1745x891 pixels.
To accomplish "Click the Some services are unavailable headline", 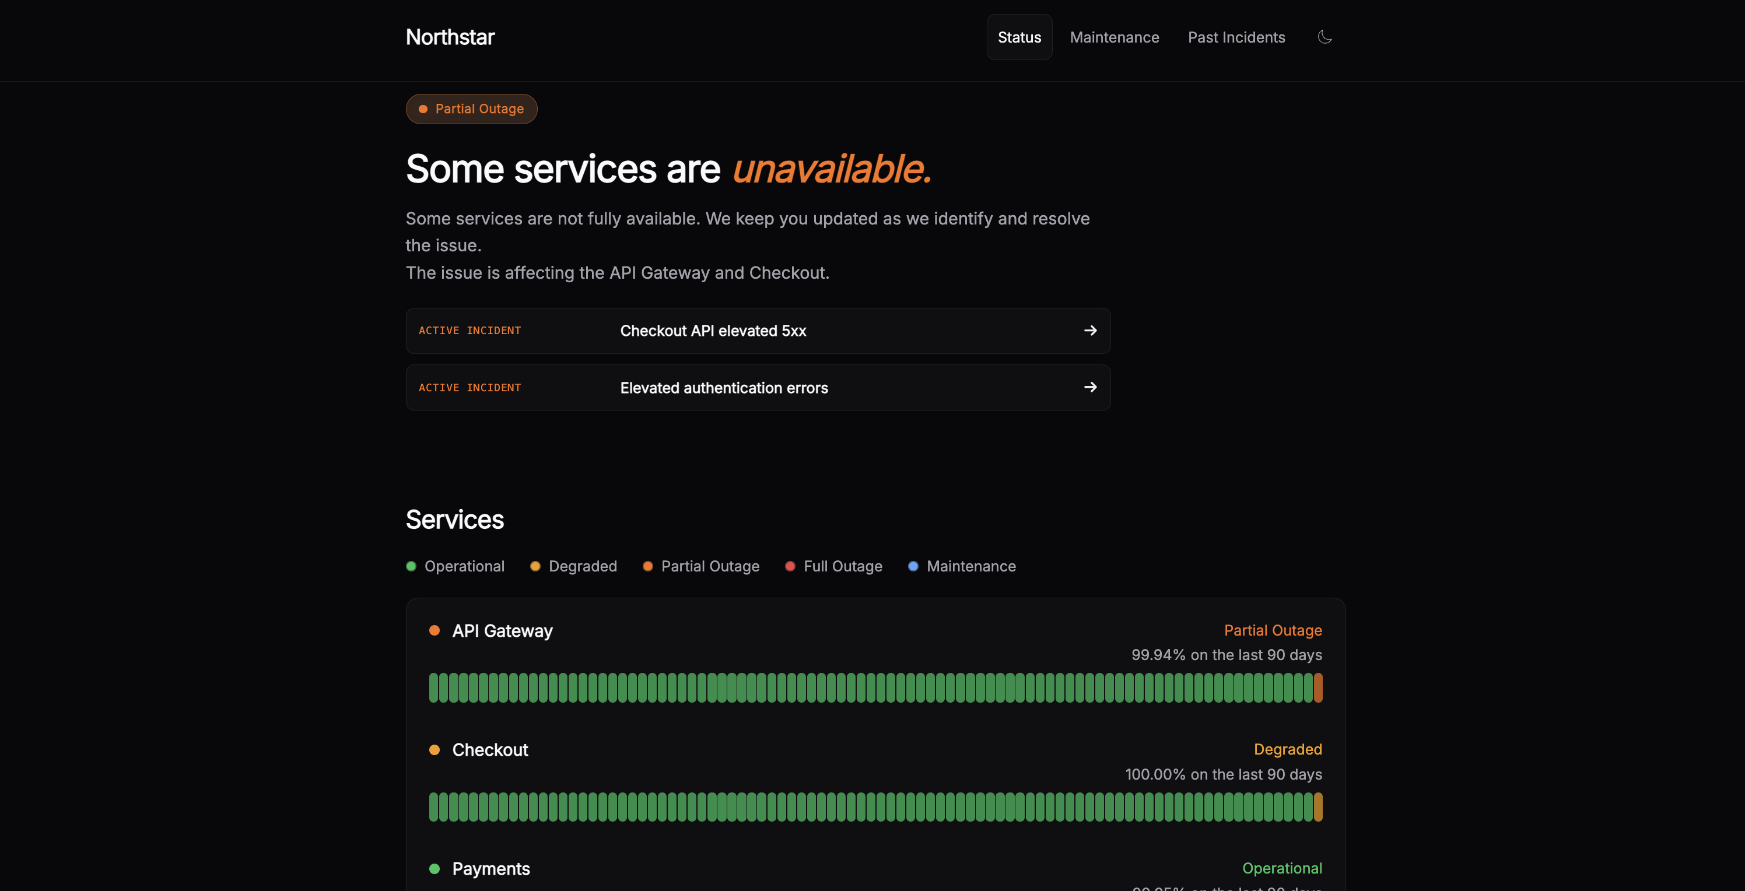I will [668, 169].
